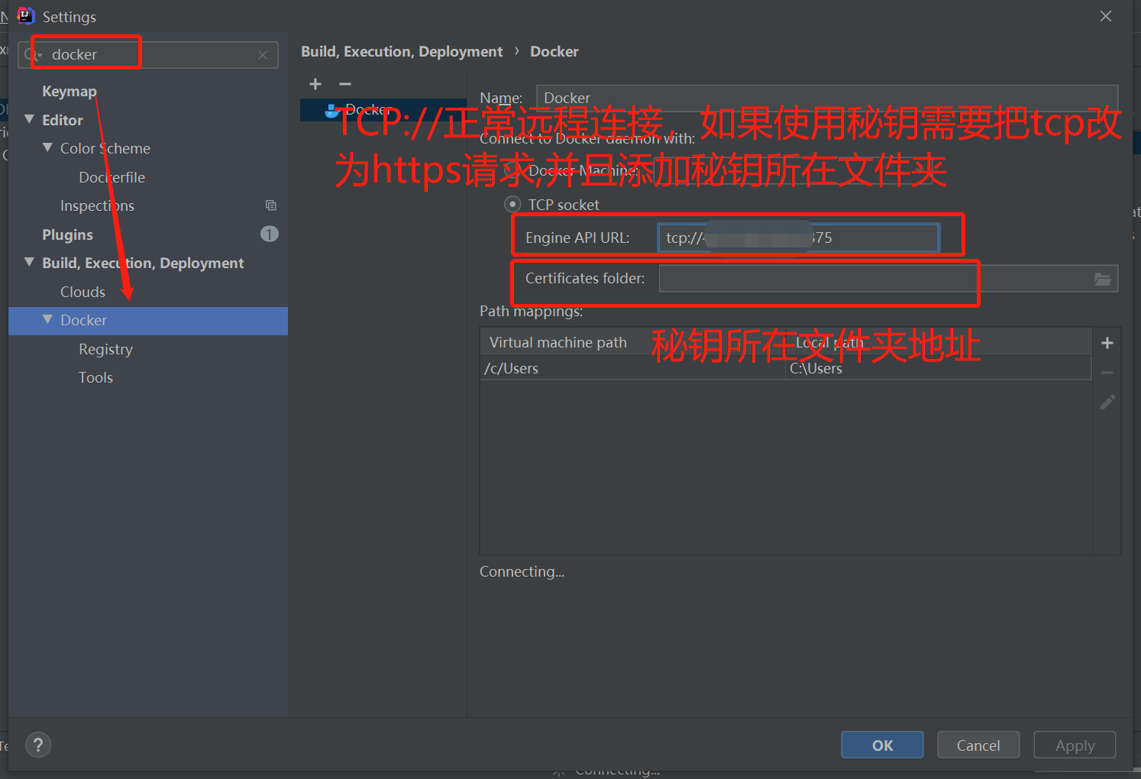
Task: Browse for certificates folder
Action: [x=1103, y=279]
